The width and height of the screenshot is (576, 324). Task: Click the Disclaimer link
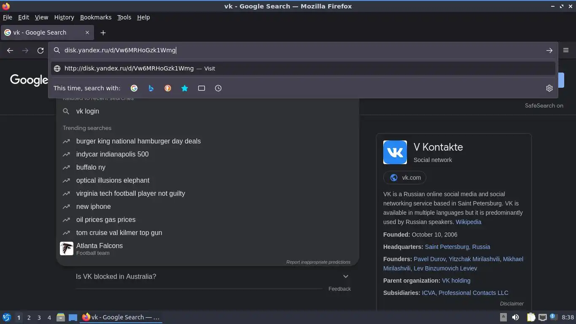click(x=512, y=304)
